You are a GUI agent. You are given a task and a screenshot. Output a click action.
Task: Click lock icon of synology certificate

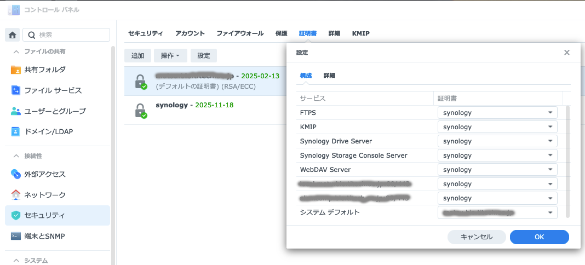(x=140, y=111)
